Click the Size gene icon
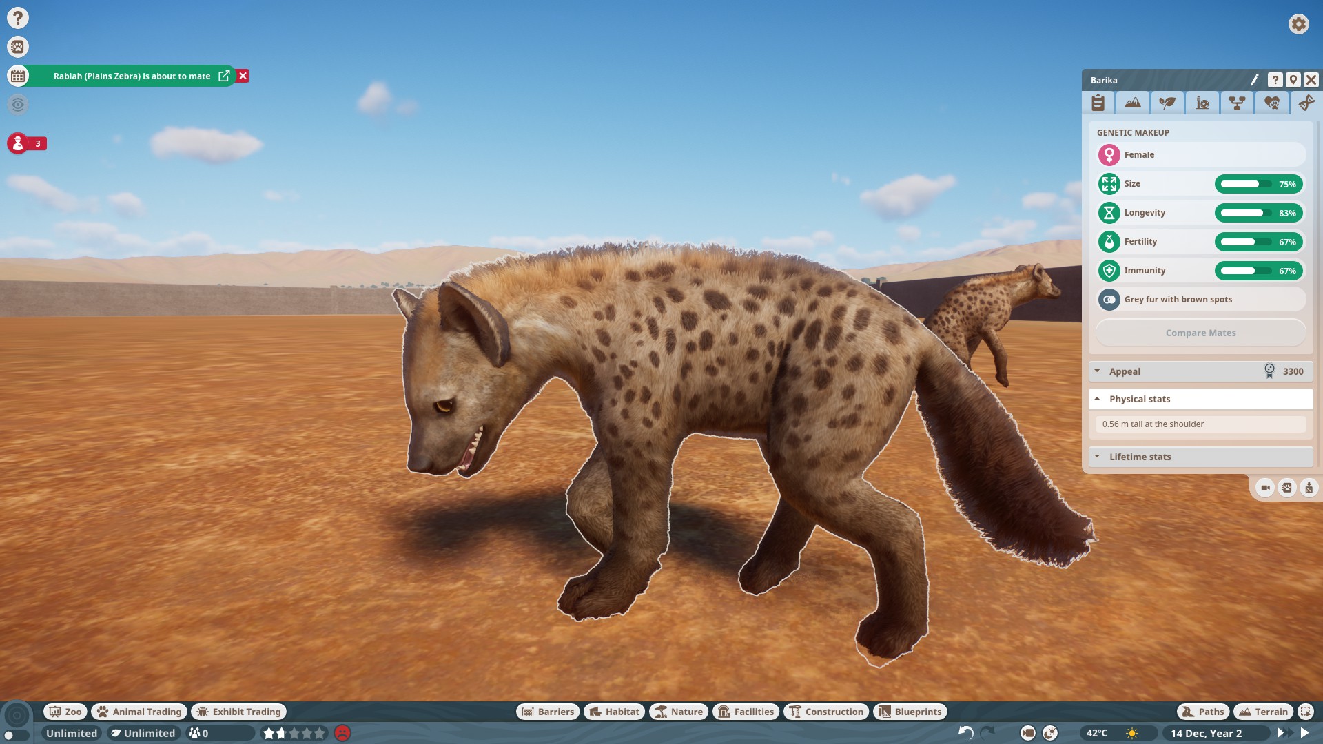The image size is (1323, 744). [x=1109, y=184]
